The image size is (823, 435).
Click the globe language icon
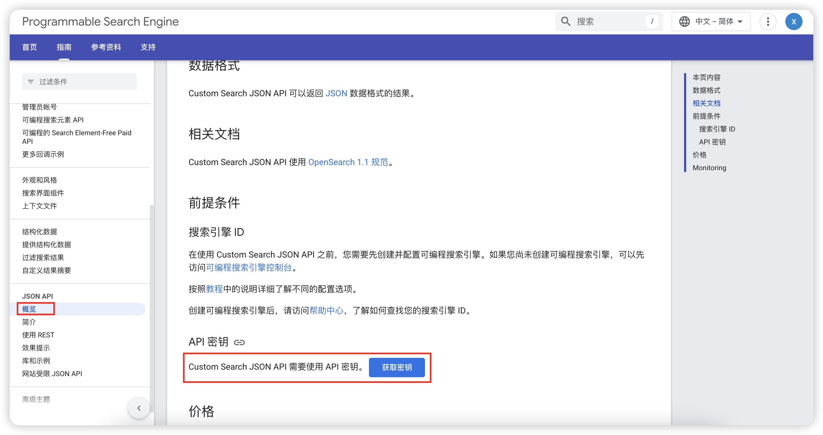tap(684, 21)
